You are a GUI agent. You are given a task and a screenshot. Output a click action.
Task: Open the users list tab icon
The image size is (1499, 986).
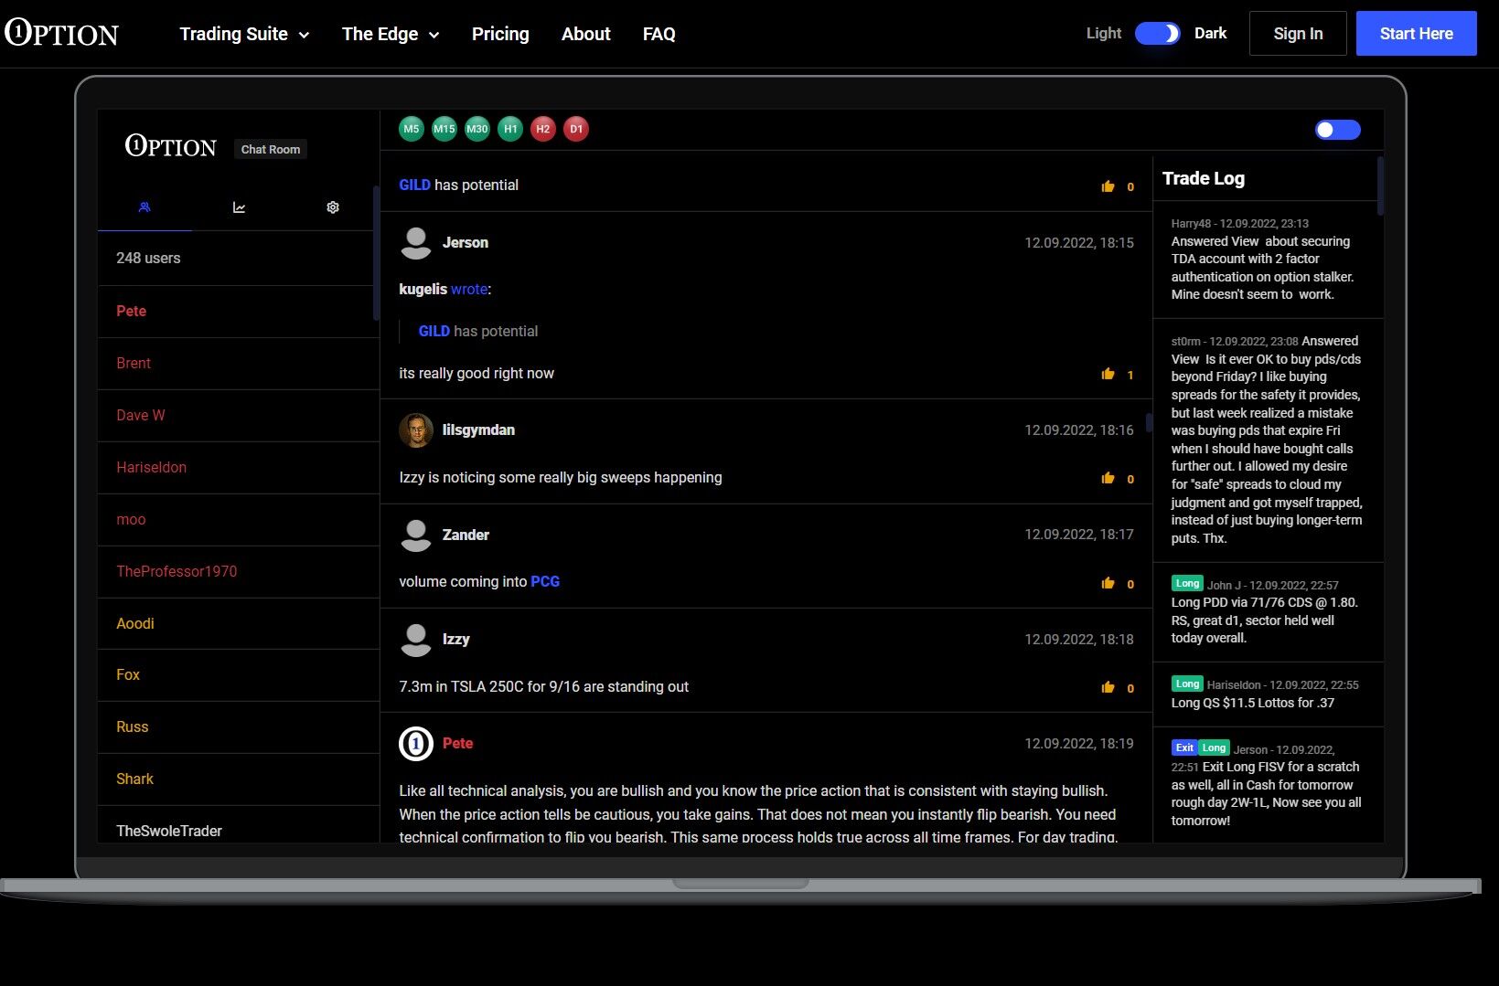point(145,207)
